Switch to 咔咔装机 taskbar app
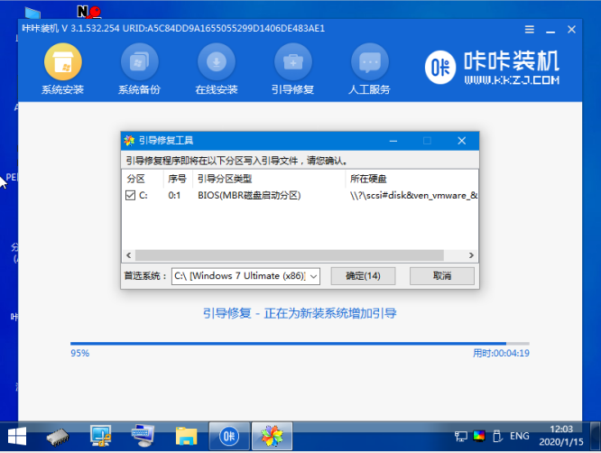Viewport: 601px width, 453px height. tap(225, 438)
